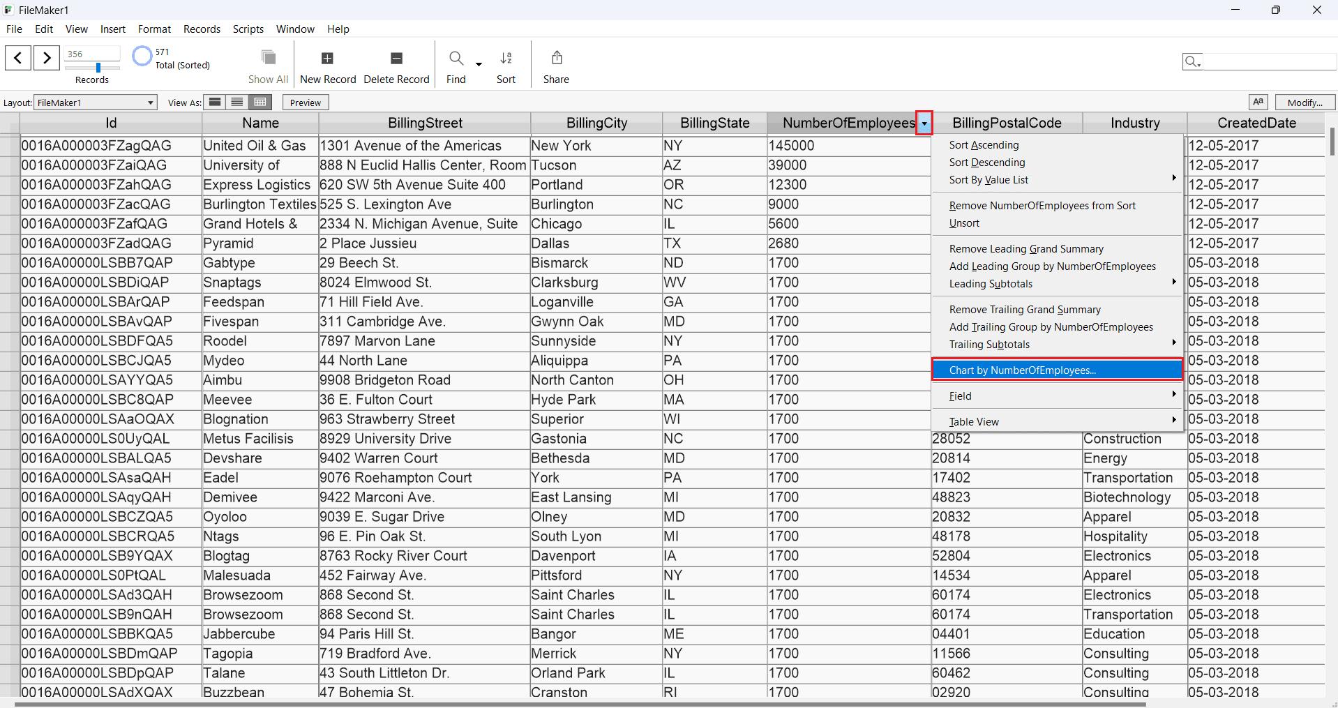The image size is (1338, 708).
Task: Click the Share icon
Action: click(x=557, y=59)
